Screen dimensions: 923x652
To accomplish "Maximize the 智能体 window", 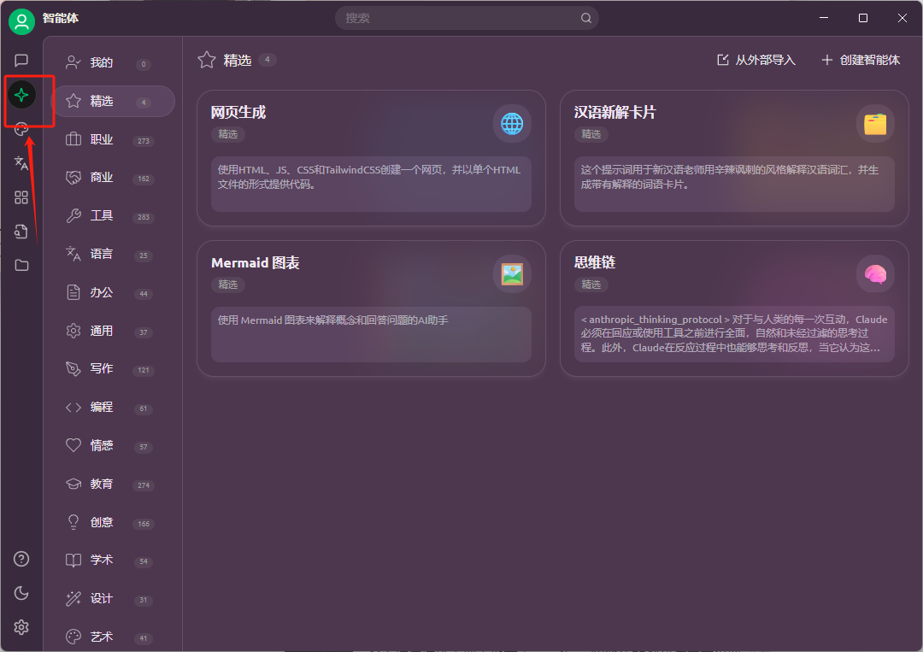I will coord(863,18).
